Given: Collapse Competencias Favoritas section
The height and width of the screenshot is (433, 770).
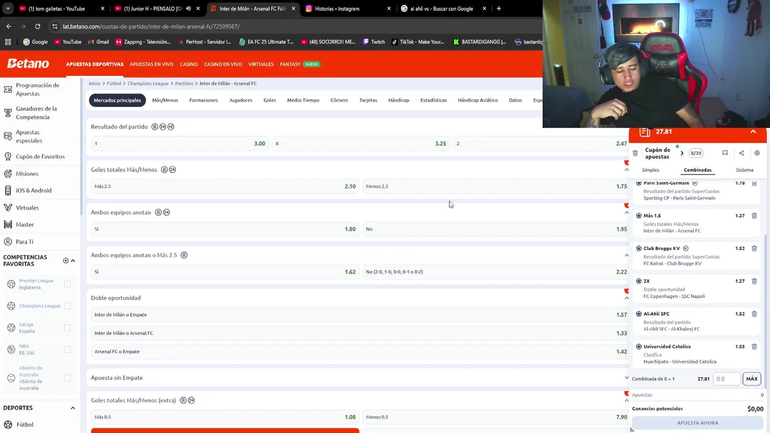Looking at the screenshot, I should pos(73,260).
